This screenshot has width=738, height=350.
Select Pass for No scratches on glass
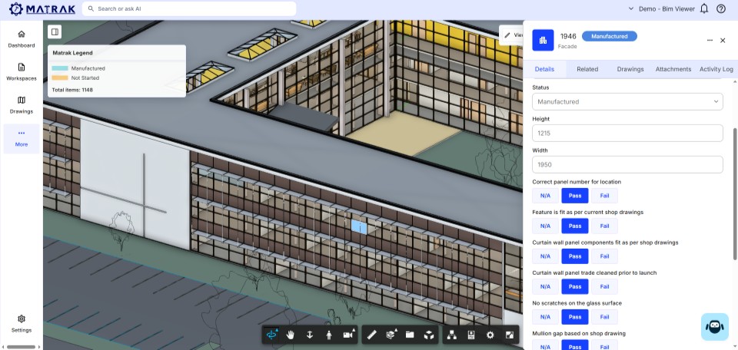click(x=575, y=317)
